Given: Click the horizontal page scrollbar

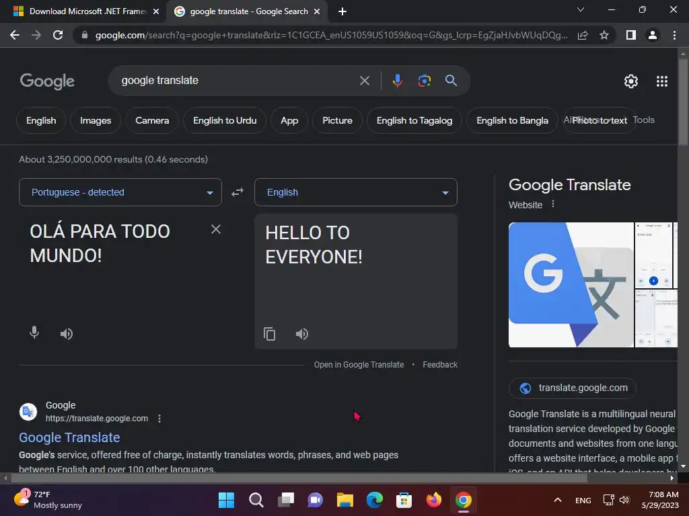Looking at the screenshot, I should tap(299, 478).
